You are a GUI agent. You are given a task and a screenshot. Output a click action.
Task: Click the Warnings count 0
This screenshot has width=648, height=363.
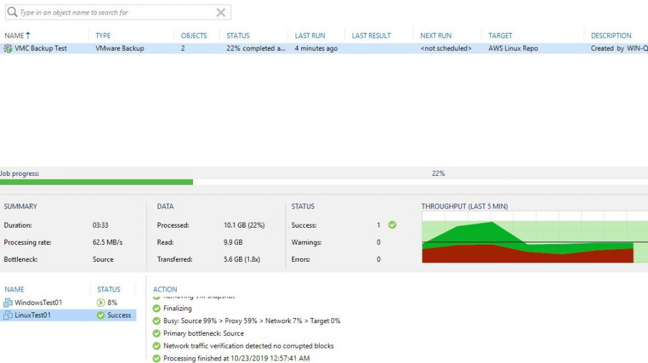(378, 242)
